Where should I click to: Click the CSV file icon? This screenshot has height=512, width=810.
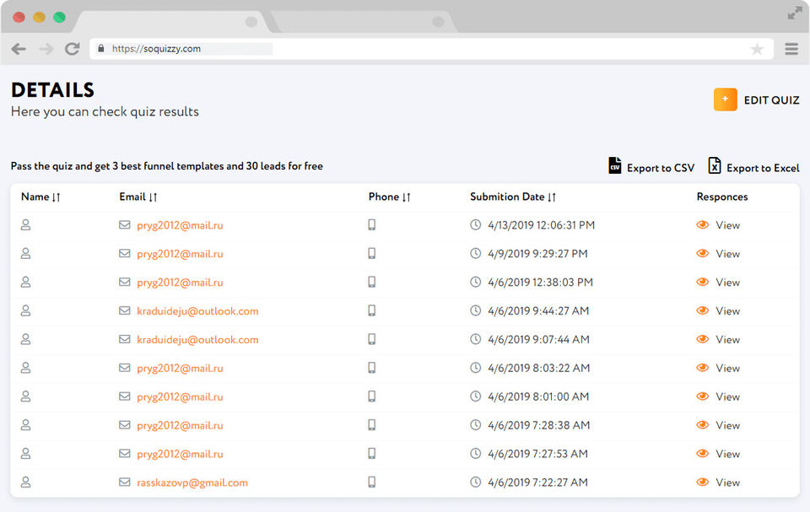tap(615, 166)
